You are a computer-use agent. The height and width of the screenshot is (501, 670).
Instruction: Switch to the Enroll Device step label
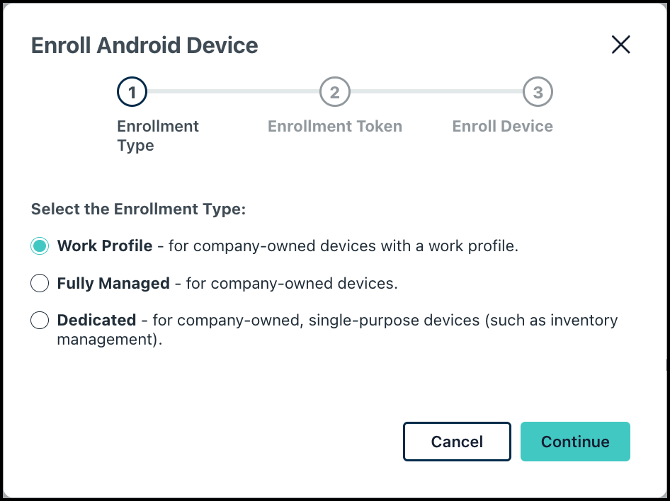[503, 127]
